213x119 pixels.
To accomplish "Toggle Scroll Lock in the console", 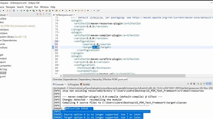I will pyautogui.click(x=201, y=84).
